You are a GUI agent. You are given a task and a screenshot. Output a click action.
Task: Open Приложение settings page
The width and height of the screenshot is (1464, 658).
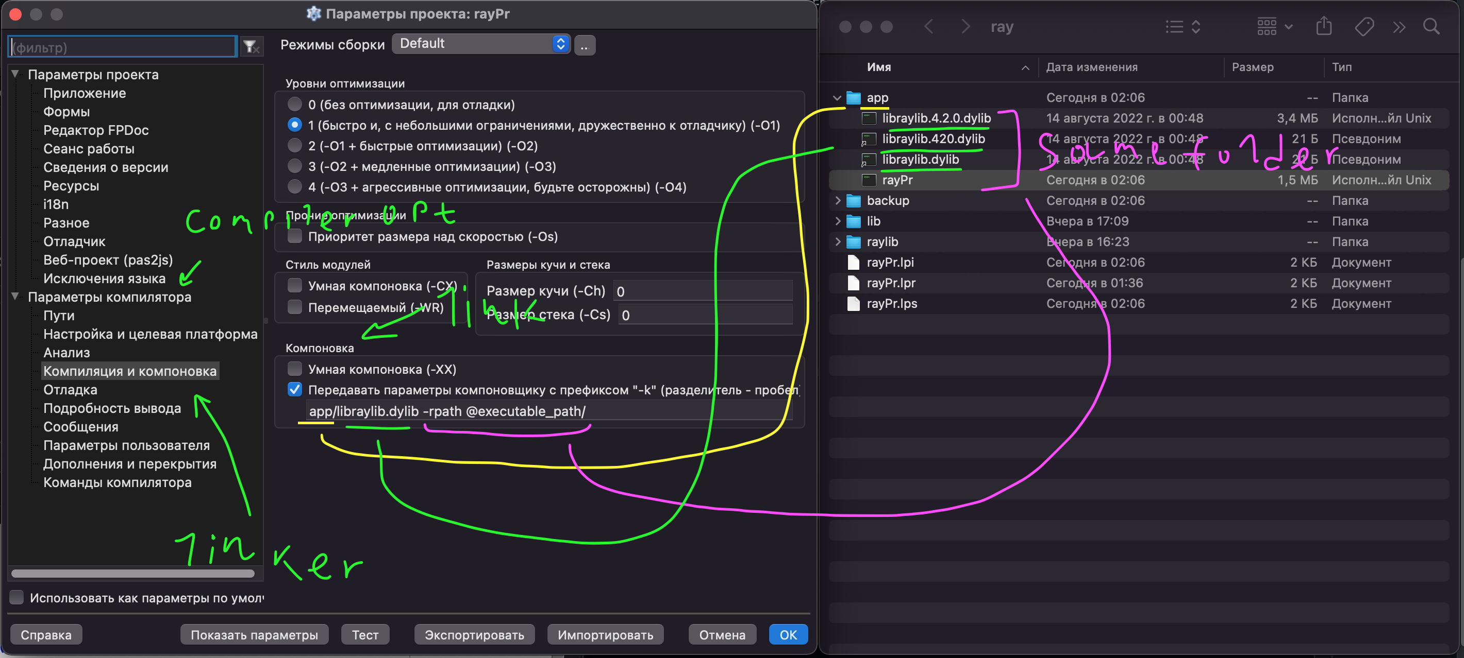(x=85, y=93)
